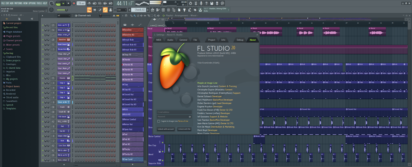
Task: Toggle Chords channel select indicator
Action: [73, 78]
